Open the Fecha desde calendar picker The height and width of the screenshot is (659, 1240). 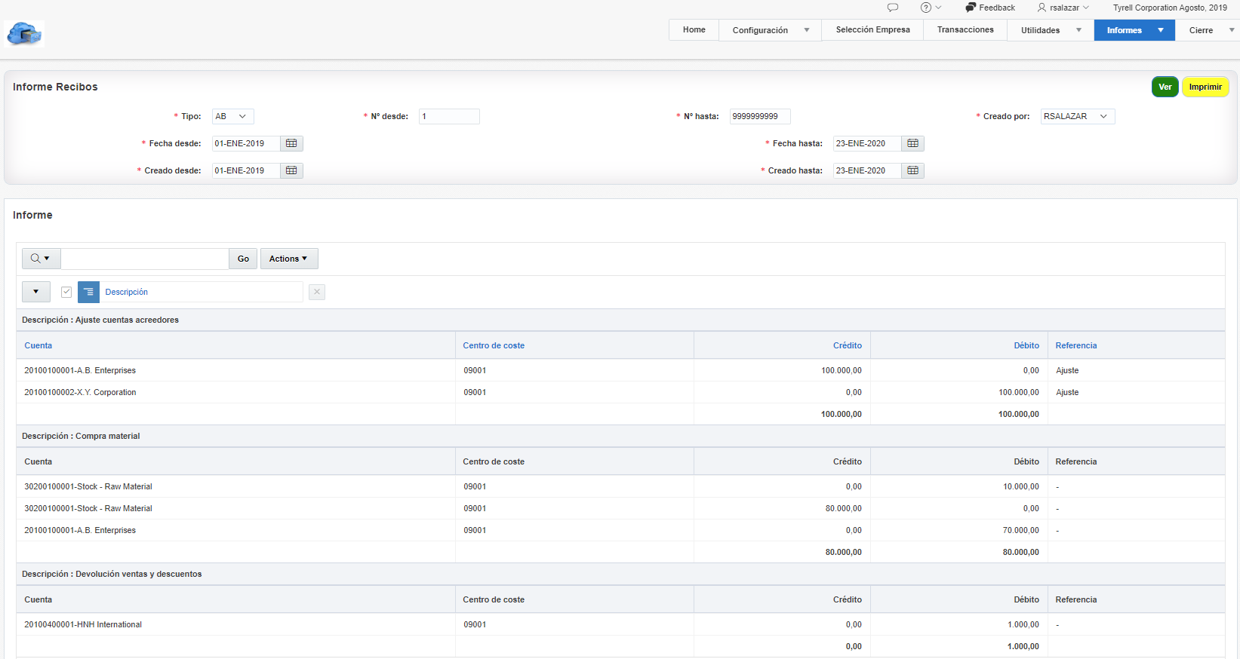pos(291,143)
